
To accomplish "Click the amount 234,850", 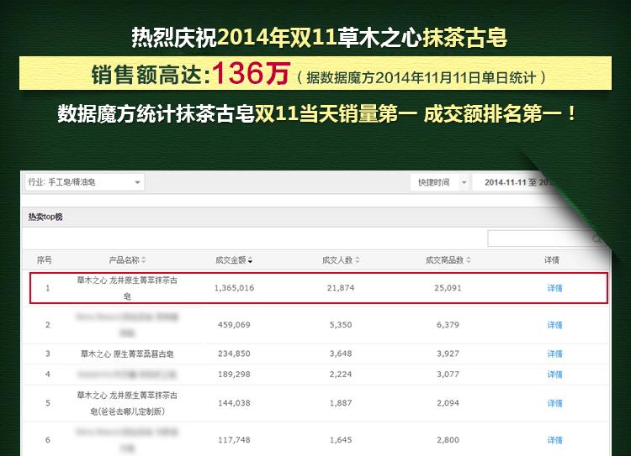I will 234,354.
